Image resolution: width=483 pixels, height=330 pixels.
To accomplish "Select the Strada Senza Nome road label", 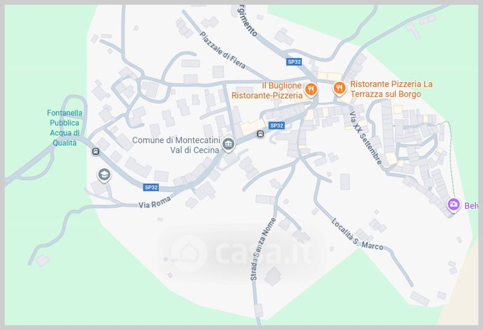I will tap(263, 249).
